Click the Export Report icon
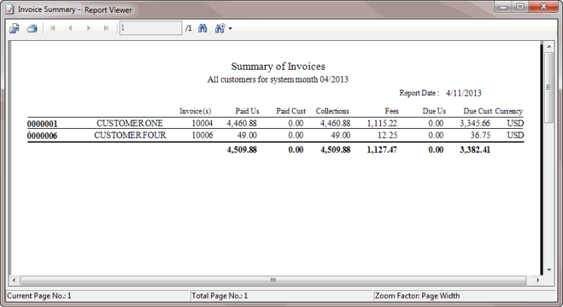Image resolution: width=563 pixels, height=307 pixels. pos(14,28)
